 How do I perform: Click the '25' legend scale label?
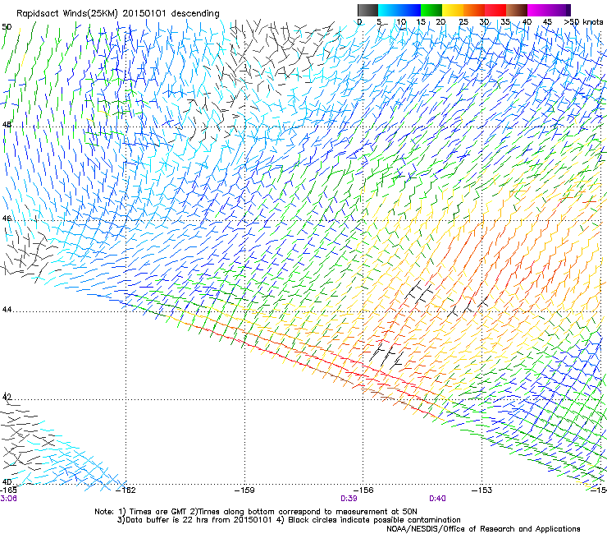463,22
